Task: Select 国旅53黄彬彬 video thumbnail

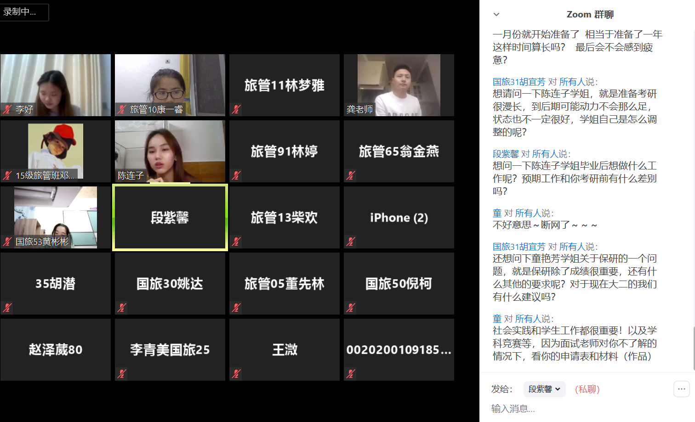Action: coord(56,217)
